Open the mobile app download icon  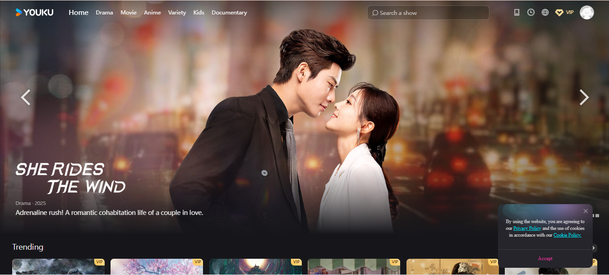[x=517, y=13]
